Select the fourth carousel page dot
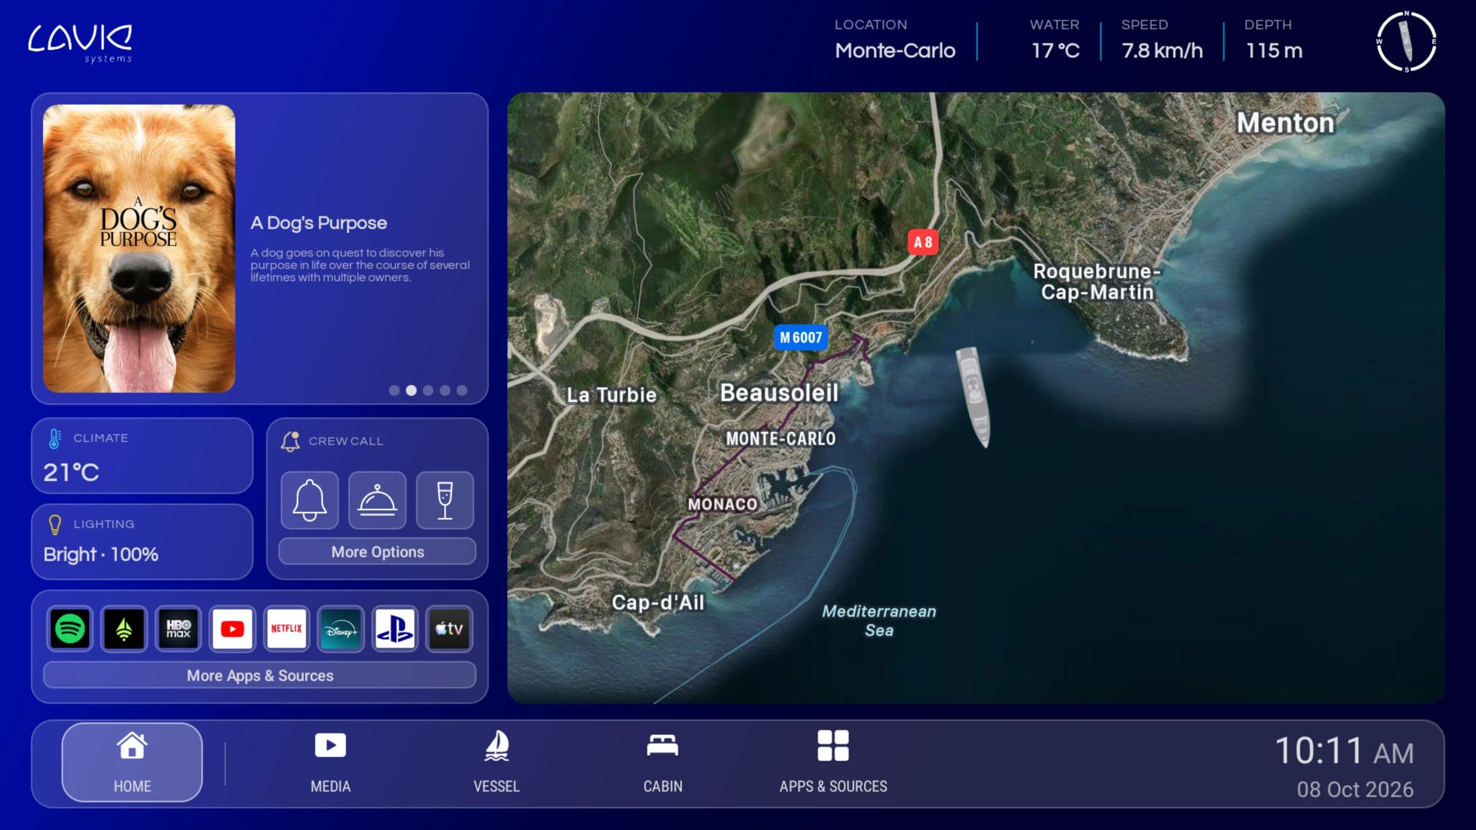Image resolution: width=1476 pixels, height=830 pixels. 445,390
